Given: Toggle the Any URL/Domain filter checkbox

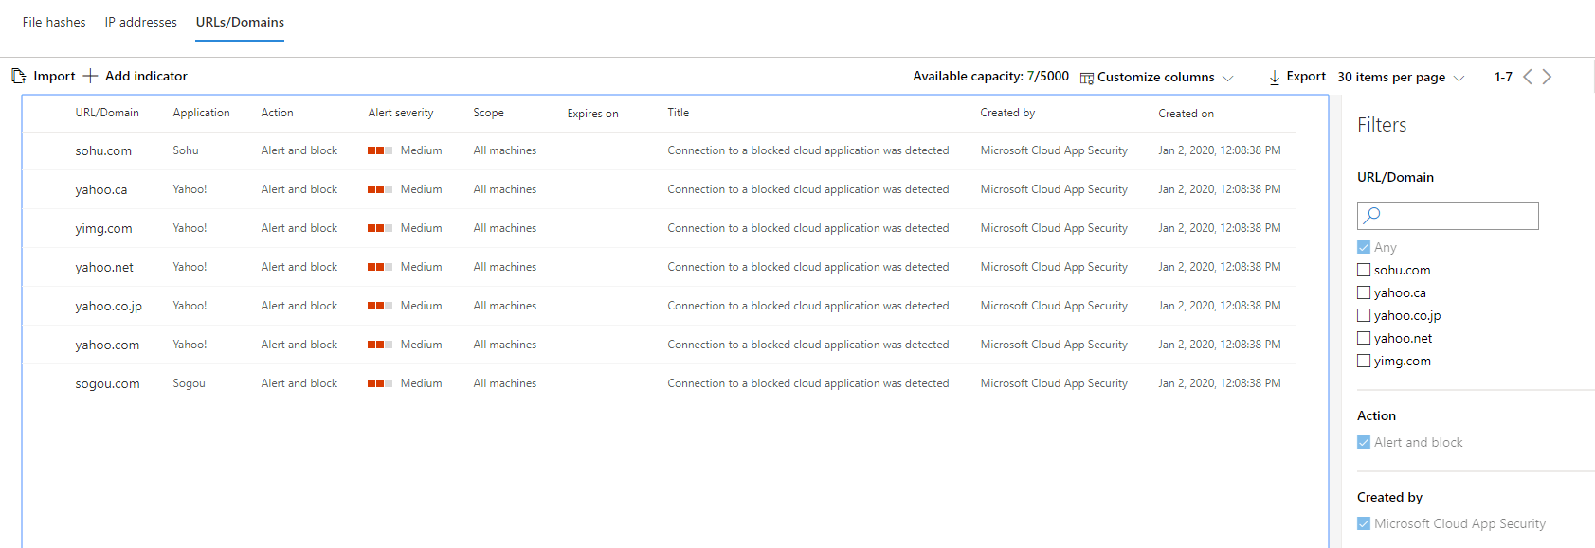Looking at the screenshot, I should [1364, 247].
